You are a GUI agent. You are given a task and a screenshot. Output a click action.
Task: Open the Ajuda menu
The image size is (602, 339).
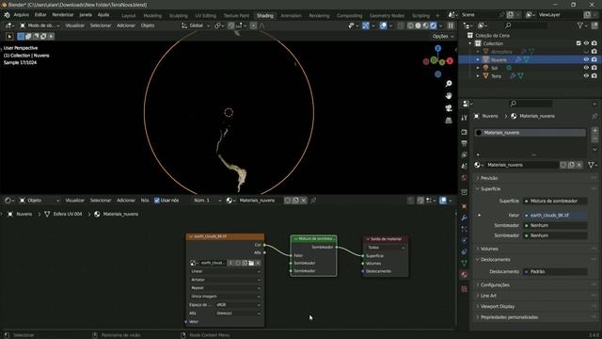(x=103, y=15)
